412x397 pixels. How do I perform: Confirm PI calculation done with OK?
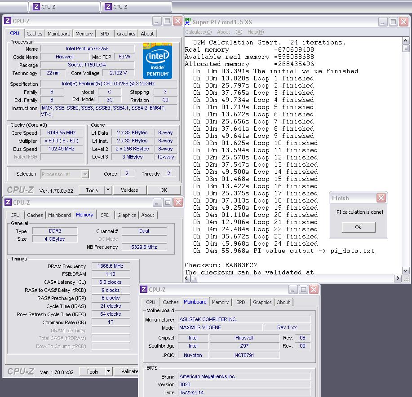point(359,227)
